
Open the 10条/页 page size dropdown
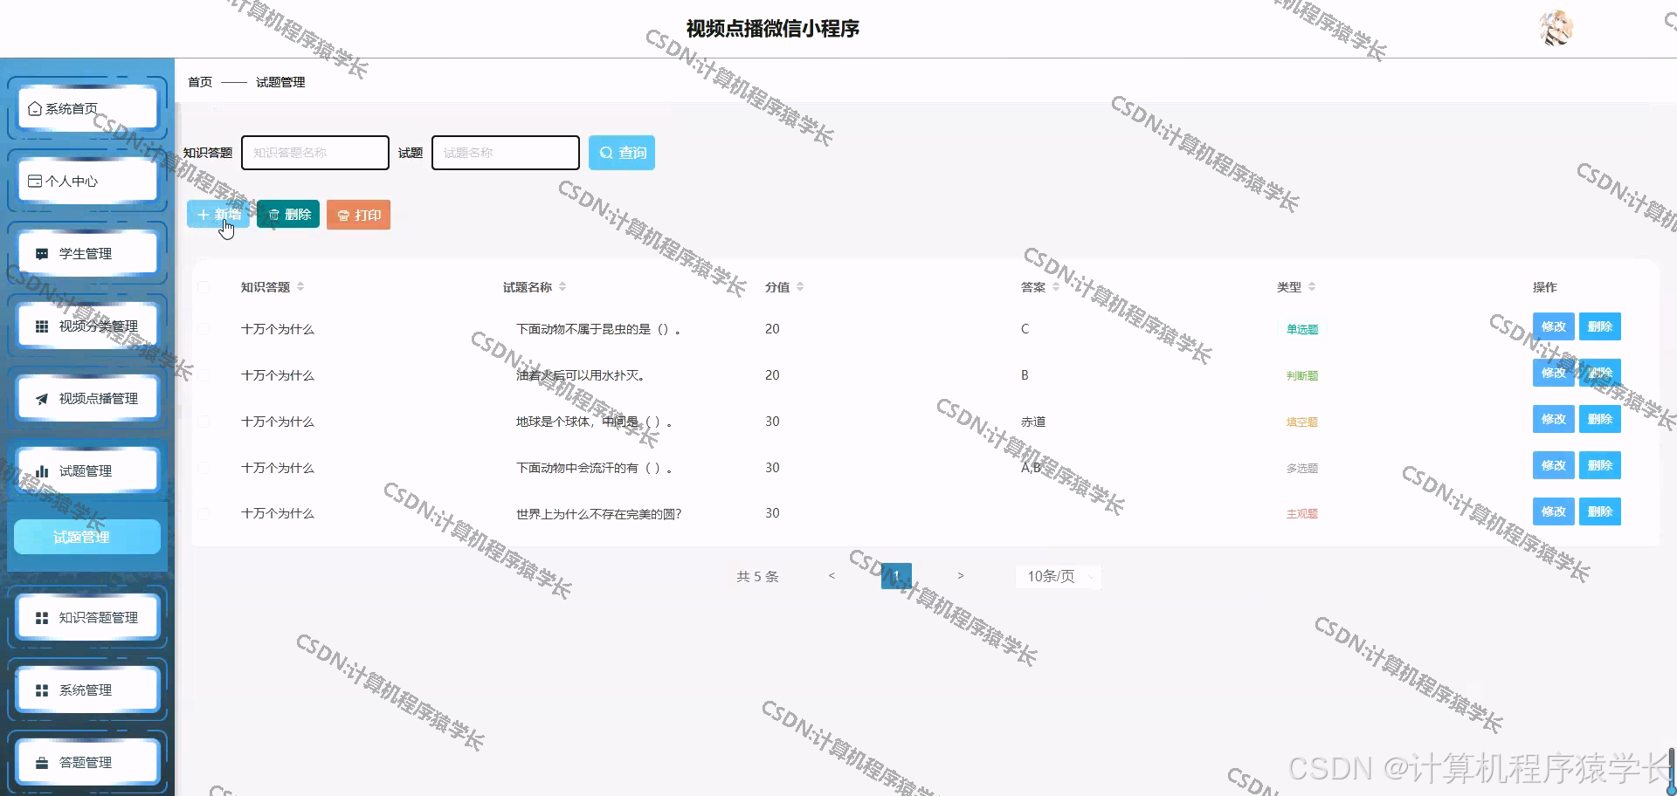[1058, 576]
